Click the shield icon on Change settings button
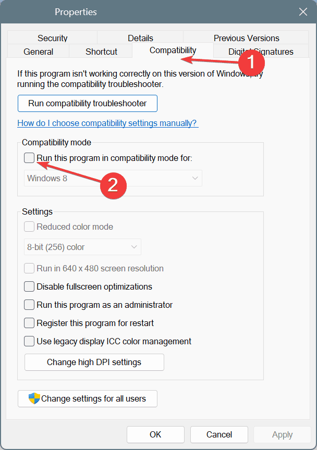This screenshot has height=450, width=317. 34,399
